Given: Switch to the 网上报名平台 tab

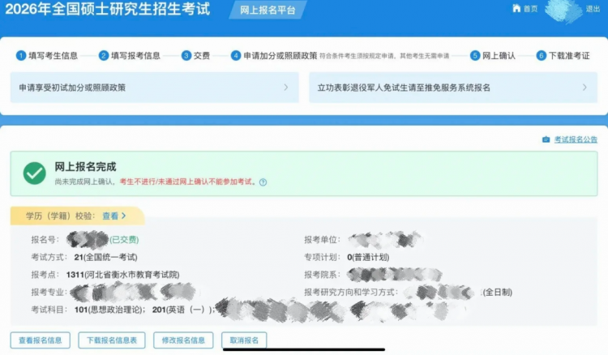Looking at the screenshot, I should 262,10.
